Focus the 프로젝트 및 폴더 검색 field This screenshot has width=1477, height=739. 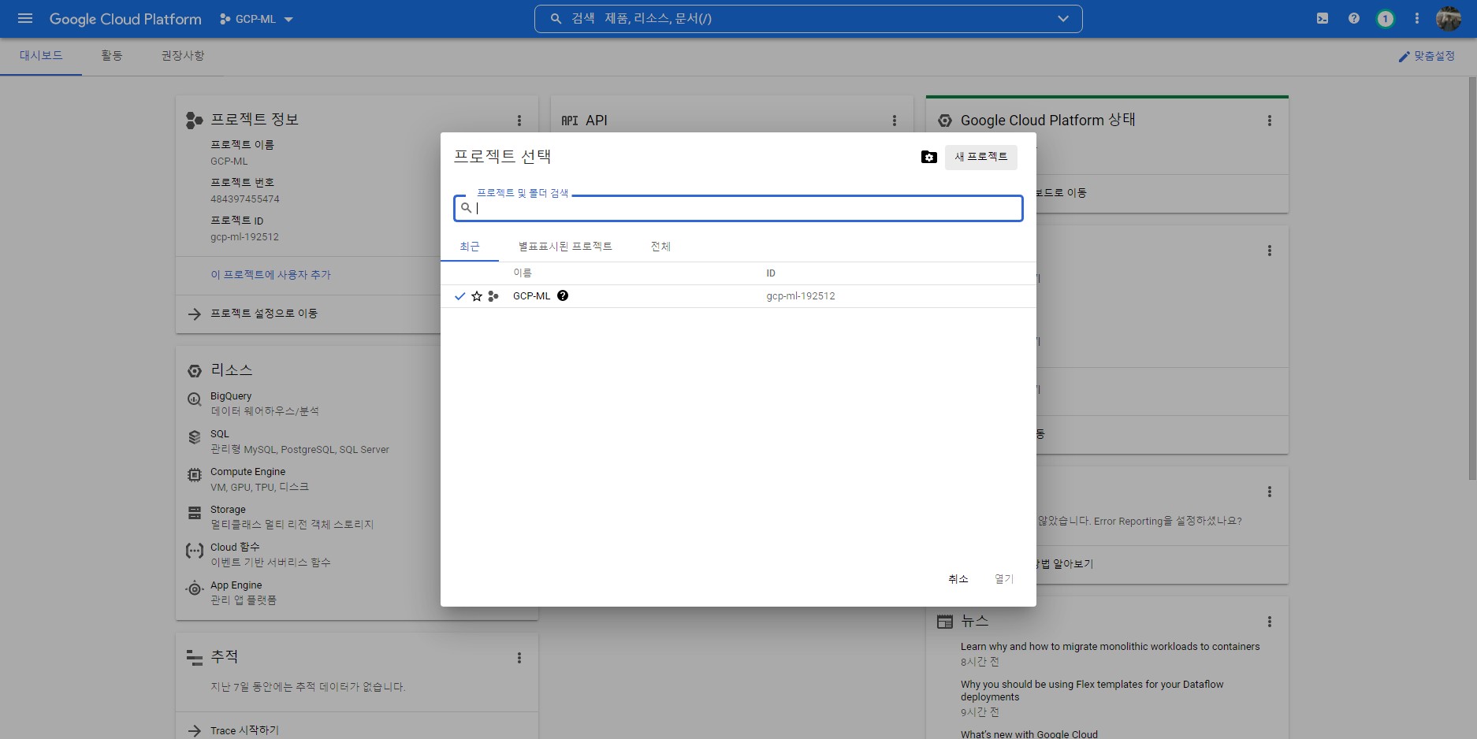click(x=738, y=208)
